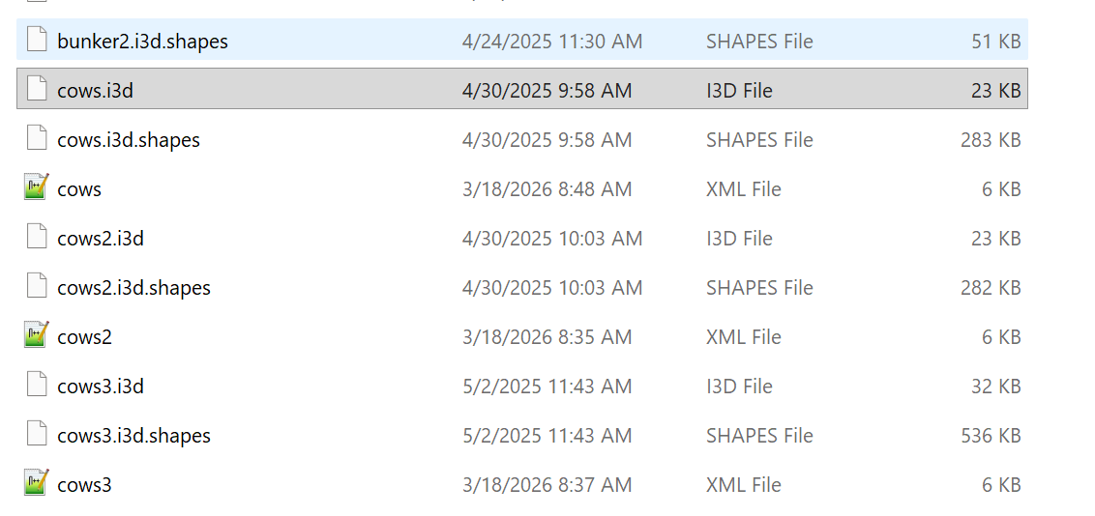Screen dimensions: 1095x516
Task: Select the cows2.i3d.shapes file name
Action: click(133, 288)
